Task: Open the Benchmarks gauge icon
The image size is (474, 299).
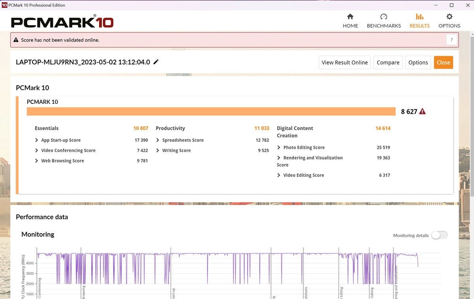Action: pyautogui.click(x=384, y=17)
